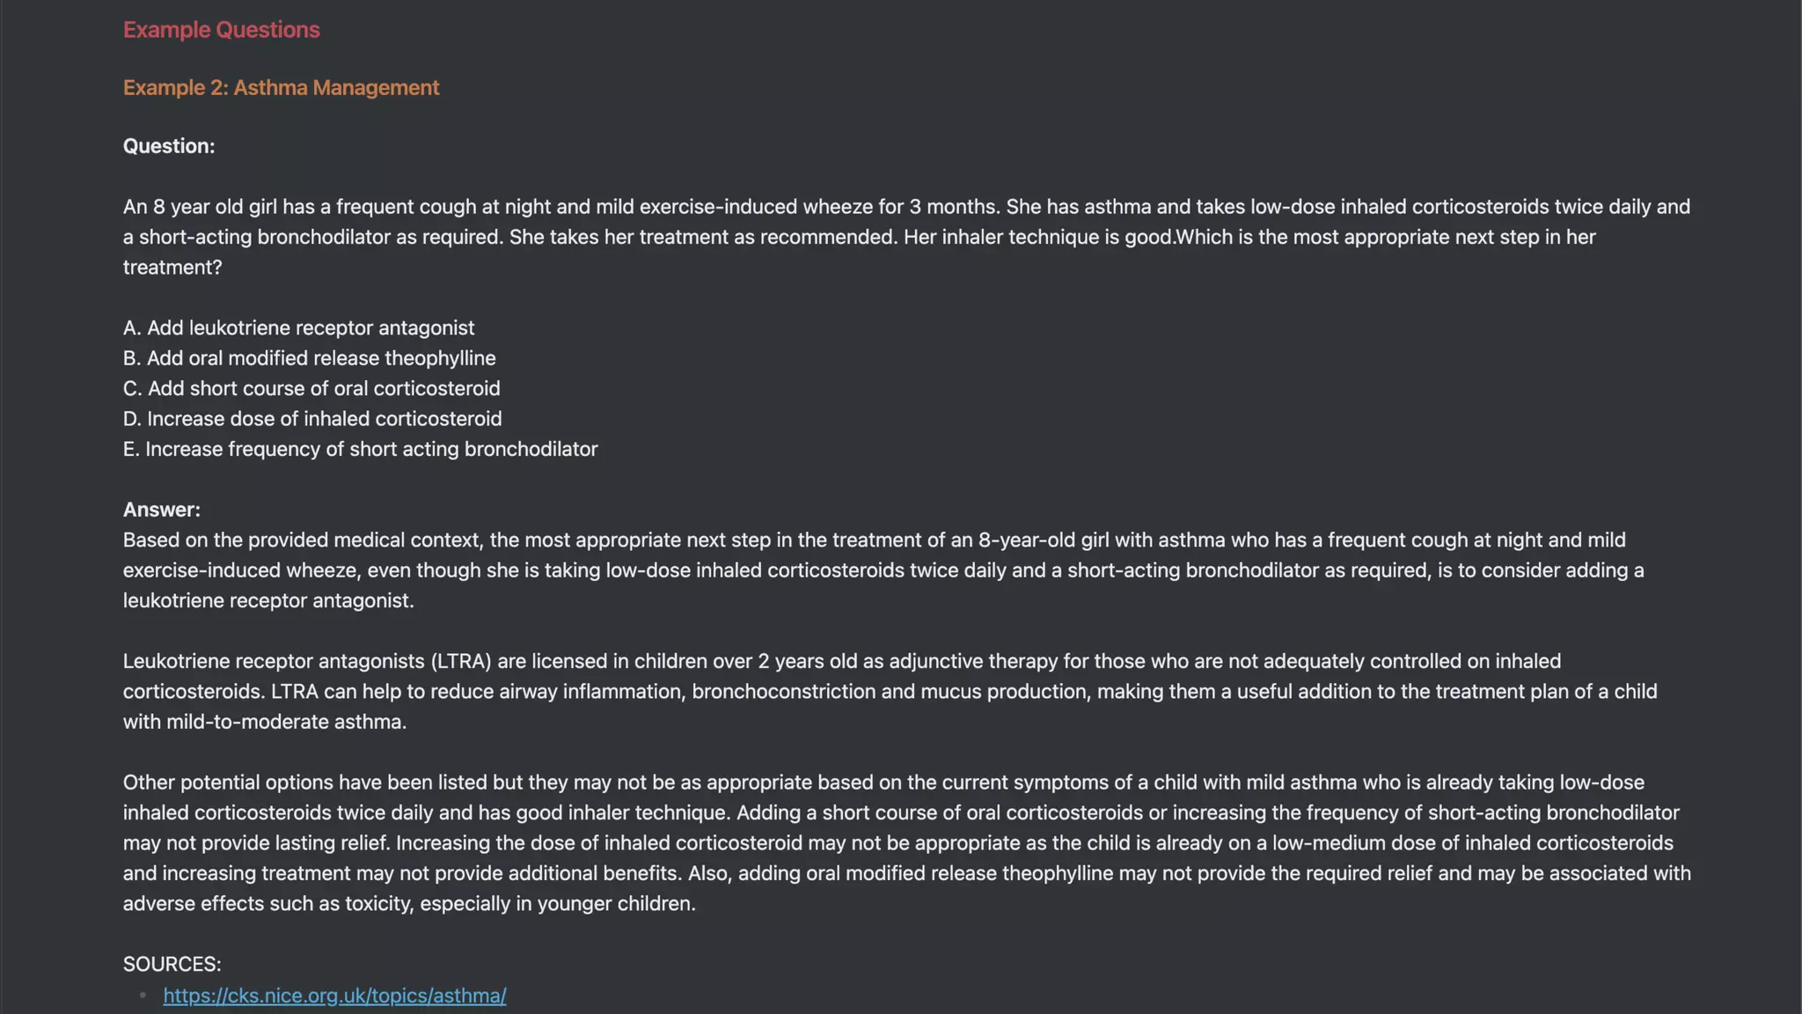Click the bullet before the sources link
1802x1014 pixels.
[143, 996]
